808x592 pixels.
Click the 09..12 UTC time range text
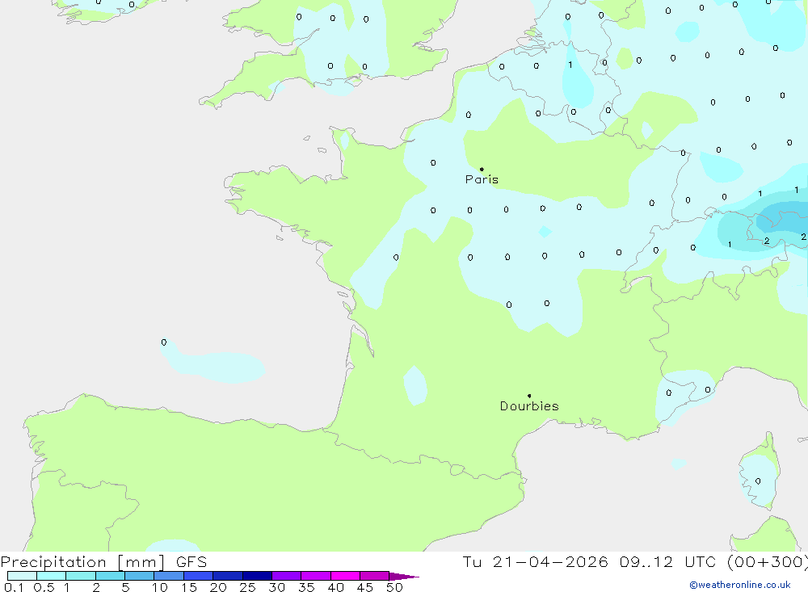[x=667, y=561]
